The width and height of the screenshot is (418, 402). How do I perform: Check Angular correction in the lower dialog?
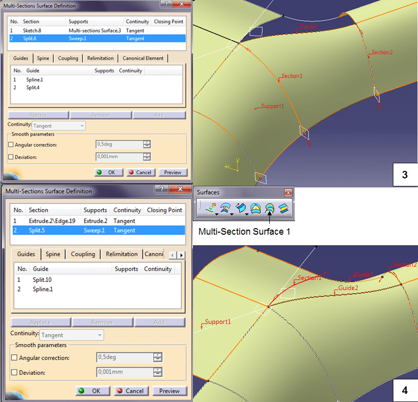click(14, 358)
